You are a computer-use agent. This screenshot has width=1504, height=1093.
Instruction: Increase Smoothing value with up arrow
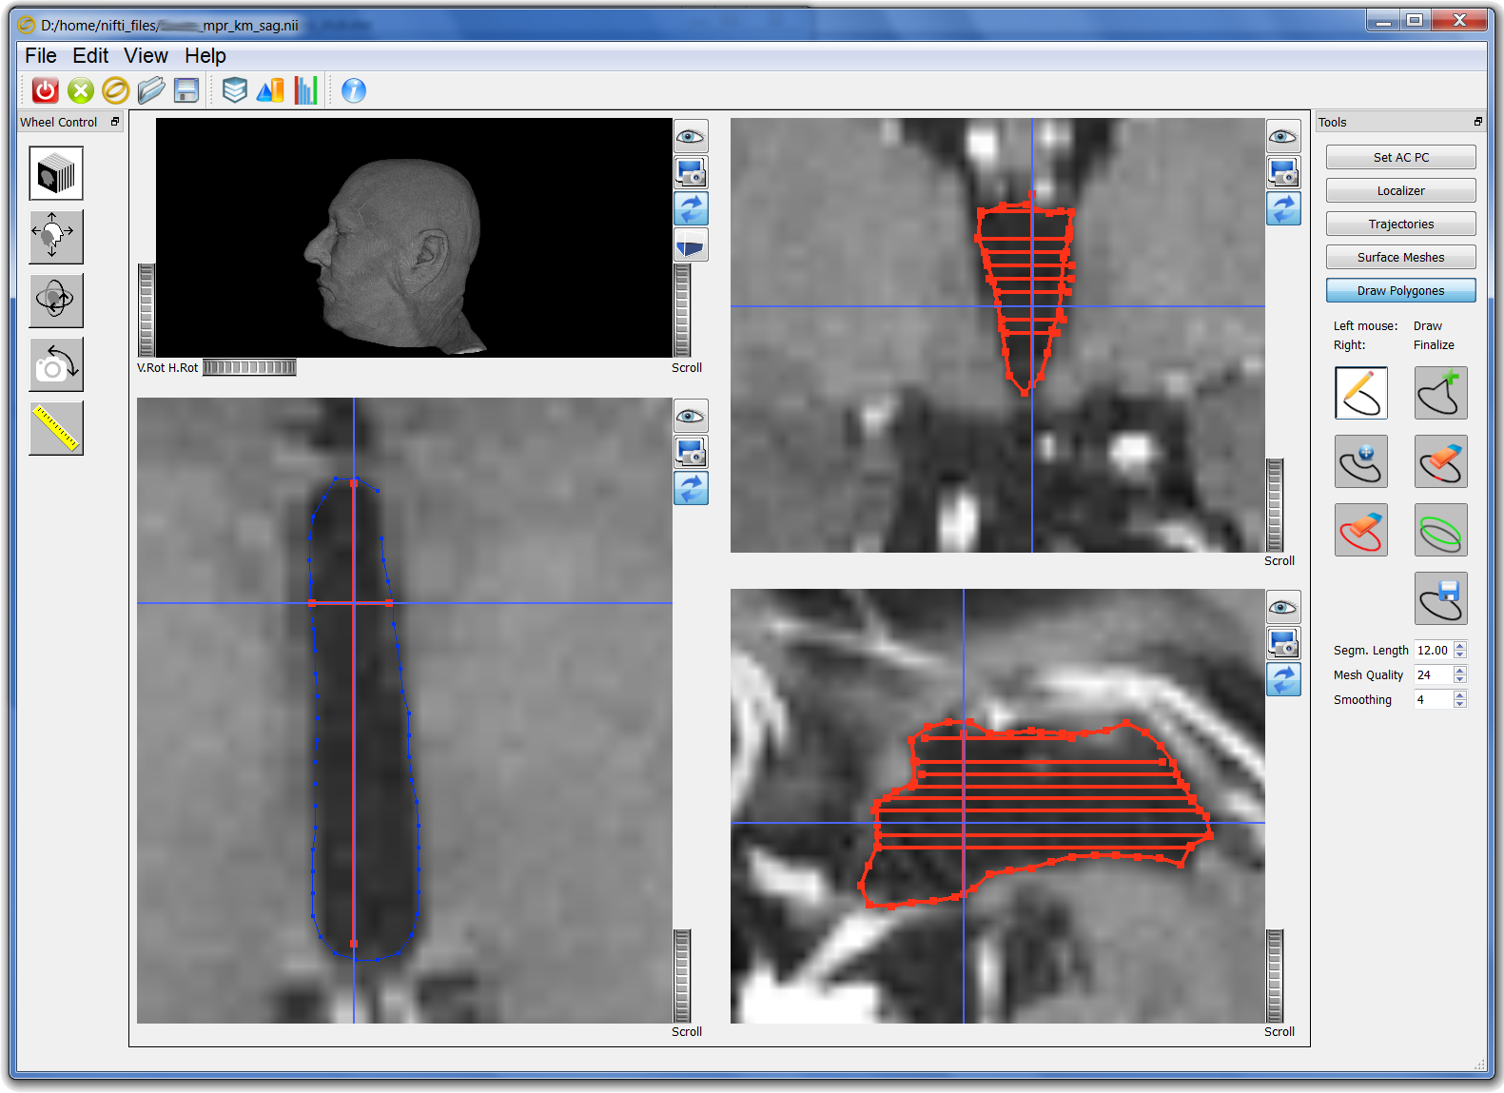coord(1460,695)
